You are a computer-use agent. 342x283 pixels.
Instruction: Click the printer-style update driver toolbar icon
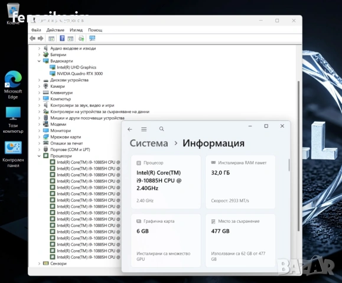[82, 38]
